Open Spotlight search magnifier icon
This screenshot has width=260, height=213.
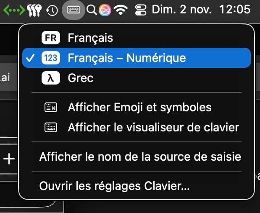(x=92, y=10)
